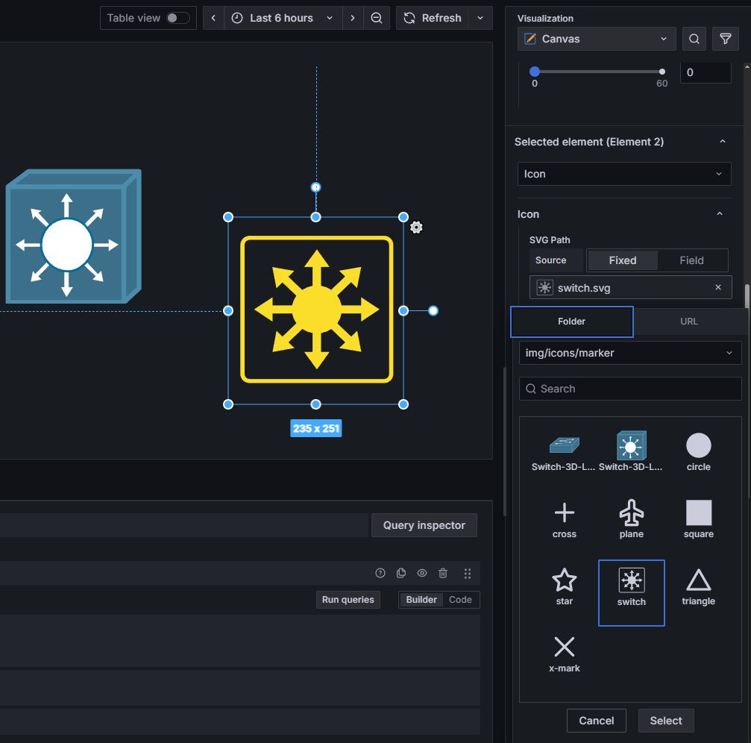
Task: Hide the query with the eye icon
Action: click(x=422, y=573)
